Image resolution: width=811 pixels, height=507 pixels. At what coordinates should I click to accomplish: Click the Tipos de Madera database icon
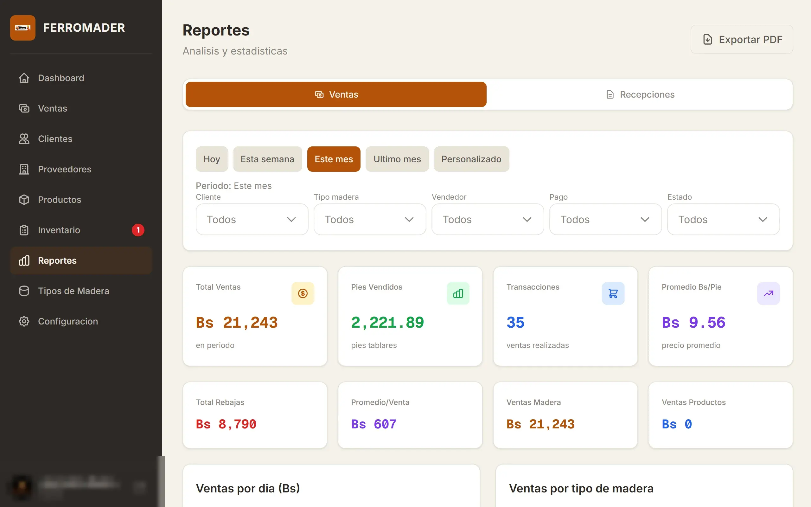[x=24, y=291]
